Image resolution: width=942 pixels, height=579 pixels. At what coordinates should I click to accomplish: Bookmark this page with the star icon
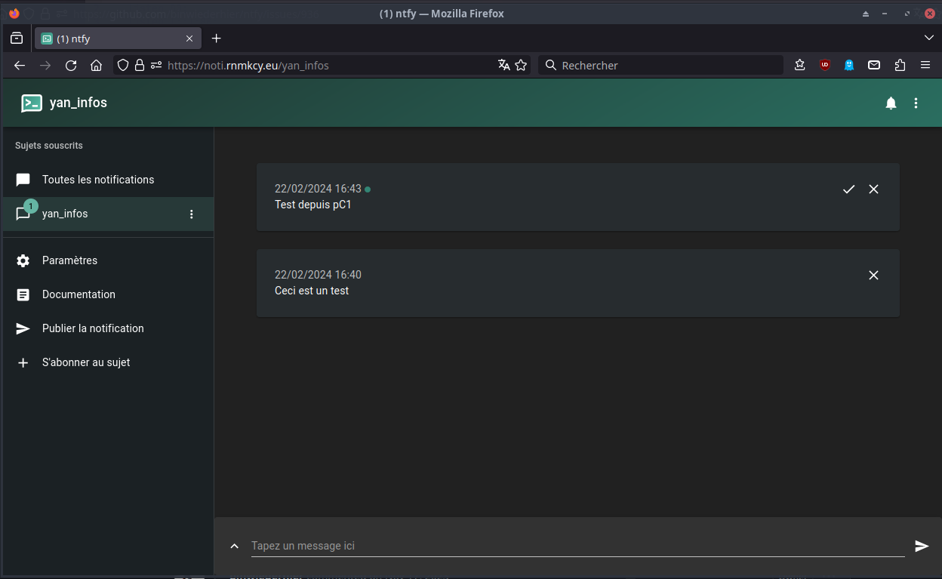click(521, 66)
